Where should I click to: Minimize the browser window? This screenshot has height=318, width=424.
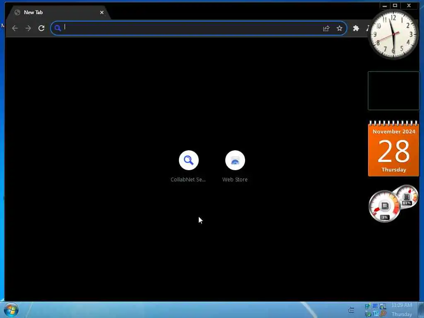click(x=385, y=6)
